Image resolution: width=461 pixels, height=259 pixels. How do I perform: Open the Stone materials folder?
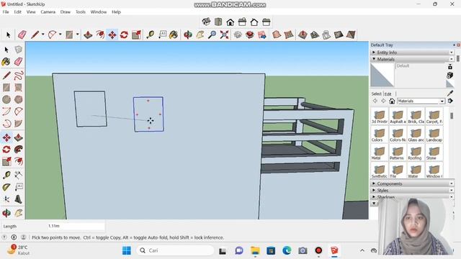(x=434, y=153)
